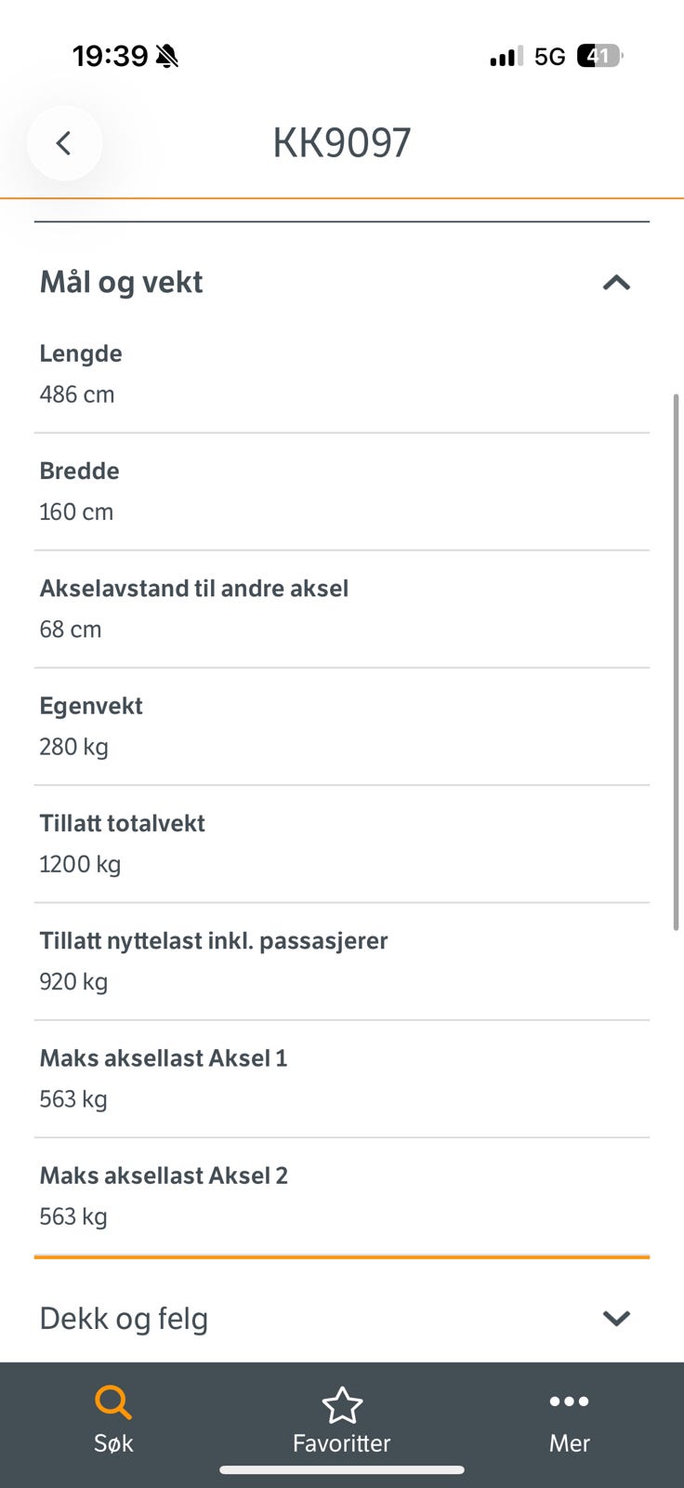Image resolution: width=684 pixels, height=1488 pixels.
Task: Switch to the Søk tab label
Action: [113, 1443]
